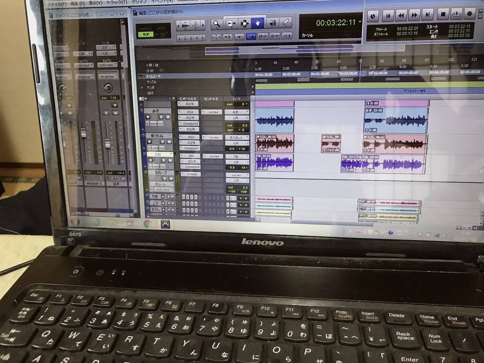Open the 表示(V) menu

point(95,3)
